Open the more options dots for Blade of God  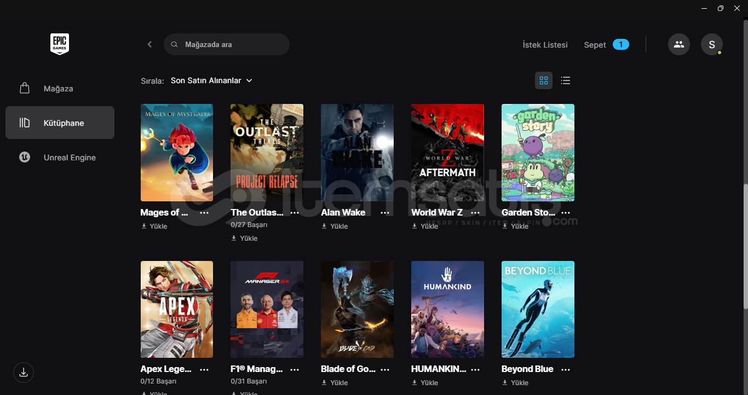point(385,369)
